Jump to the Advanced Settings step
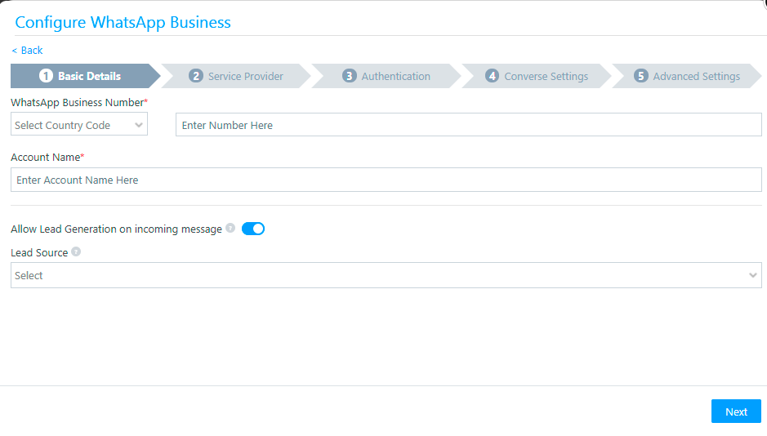This screenshot has width=767, height=436. (687, 76)
